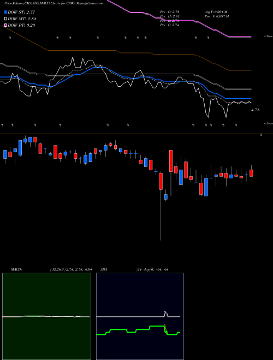Image resolution: width=273 pixels, height=360 pixels.
Task: Open the green MACD indicator chart
Action: 46,316
